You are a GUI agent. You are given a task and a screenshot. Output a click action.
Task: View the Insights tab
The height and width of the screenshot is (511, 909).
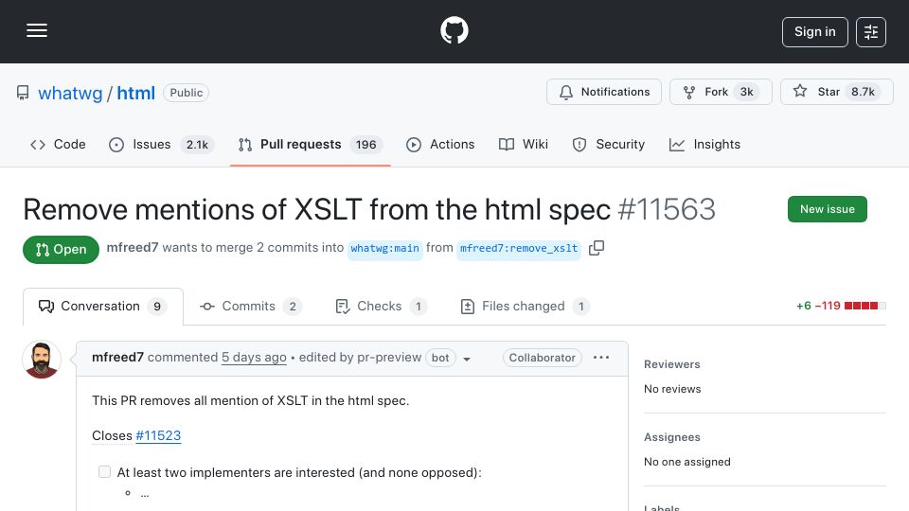[704, 144]
